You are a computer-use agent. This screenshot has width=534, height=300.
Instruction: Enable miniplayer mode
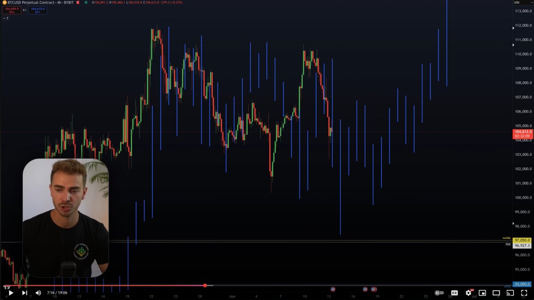pos(483,293)
